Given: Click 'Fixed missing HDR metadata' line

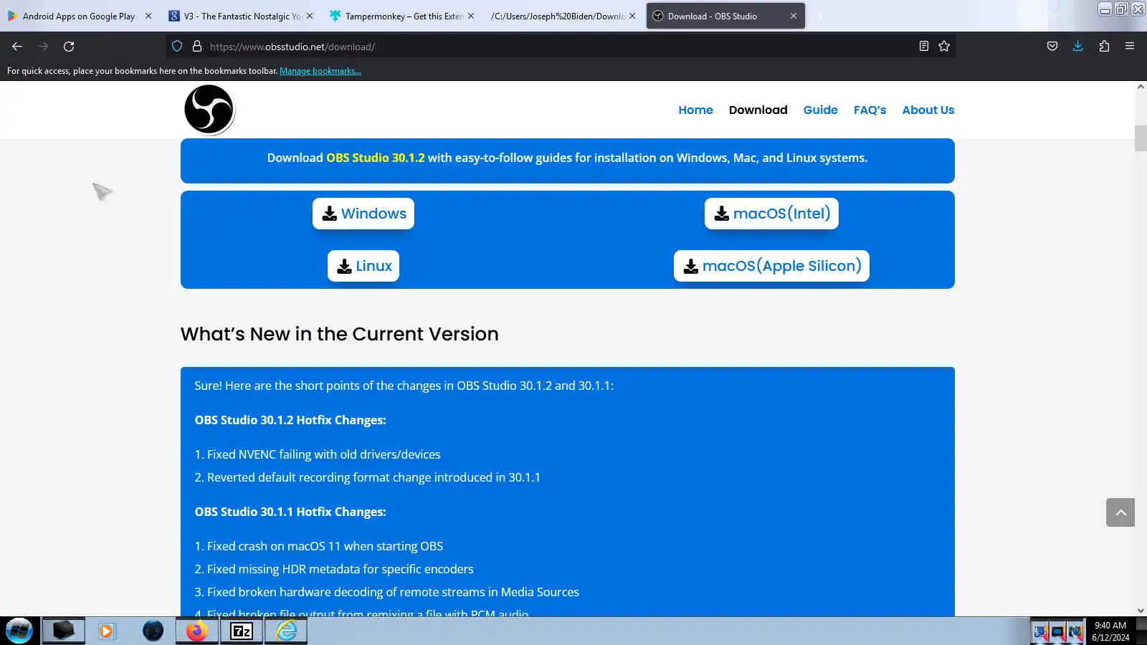Looking at the screenshot, I should tap(334, 569).
